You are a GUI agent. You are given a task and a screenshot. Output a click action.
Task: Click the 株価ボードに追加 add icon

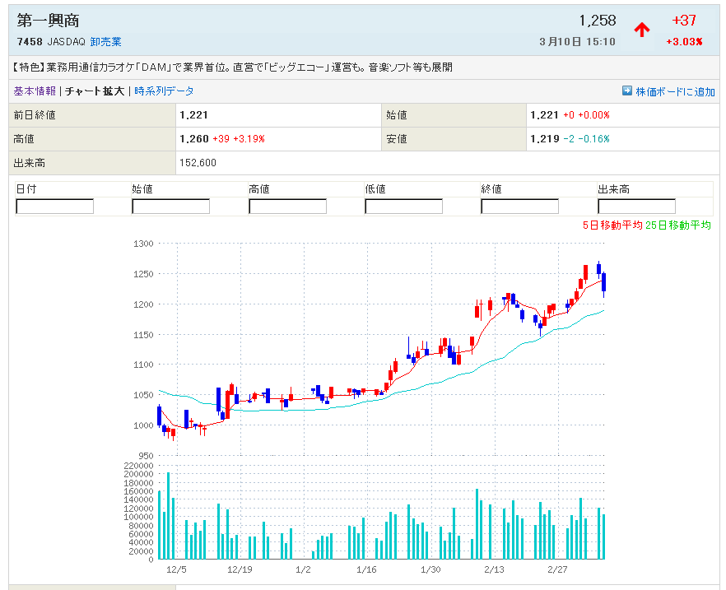[x=626, y=91]
